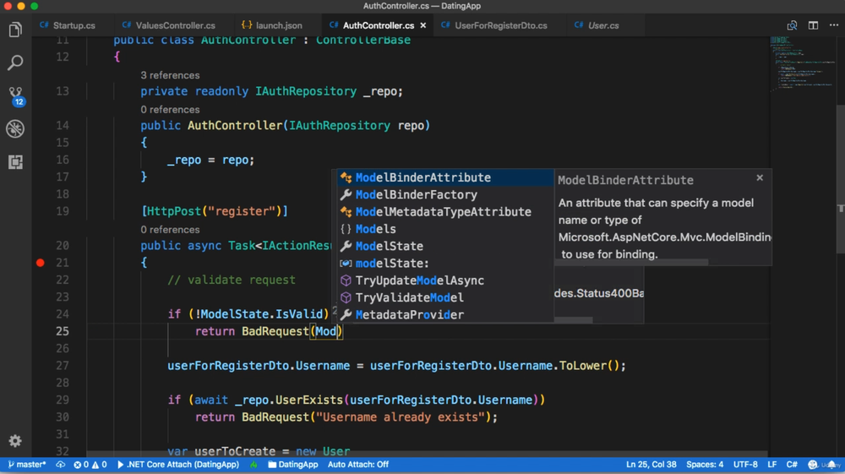Close the ModelBinderAttribute documentation popup
The height and width of the screenshot is (474, 845).
[x=760, y=177]
